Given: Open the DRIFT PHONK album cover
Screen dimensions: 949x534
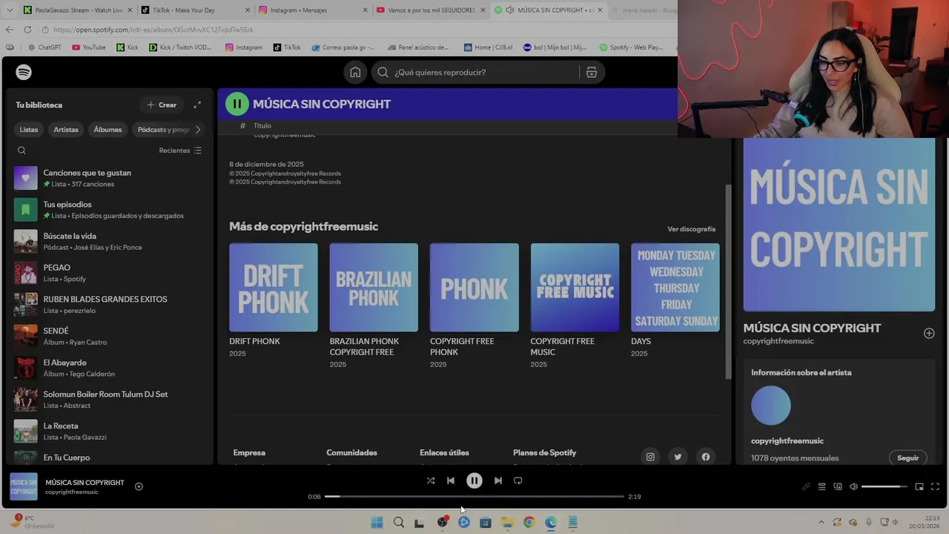Looking at the screenshot, I should tap(274, 288).
